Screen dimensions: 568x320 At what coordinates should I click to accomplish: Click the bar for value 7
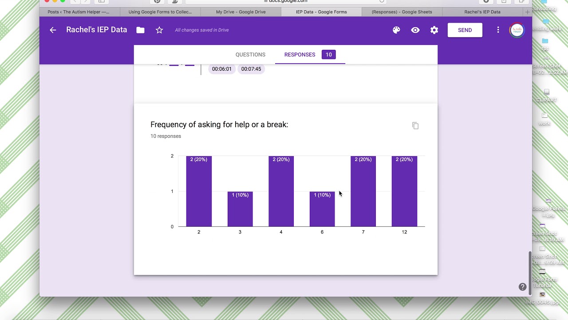[x=363, y=191]
